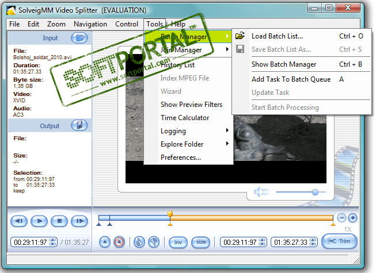Viewport: 376px width, 273px height.
Task: Click the first scissors-cut fragment icon
Action: pos(139,242)
